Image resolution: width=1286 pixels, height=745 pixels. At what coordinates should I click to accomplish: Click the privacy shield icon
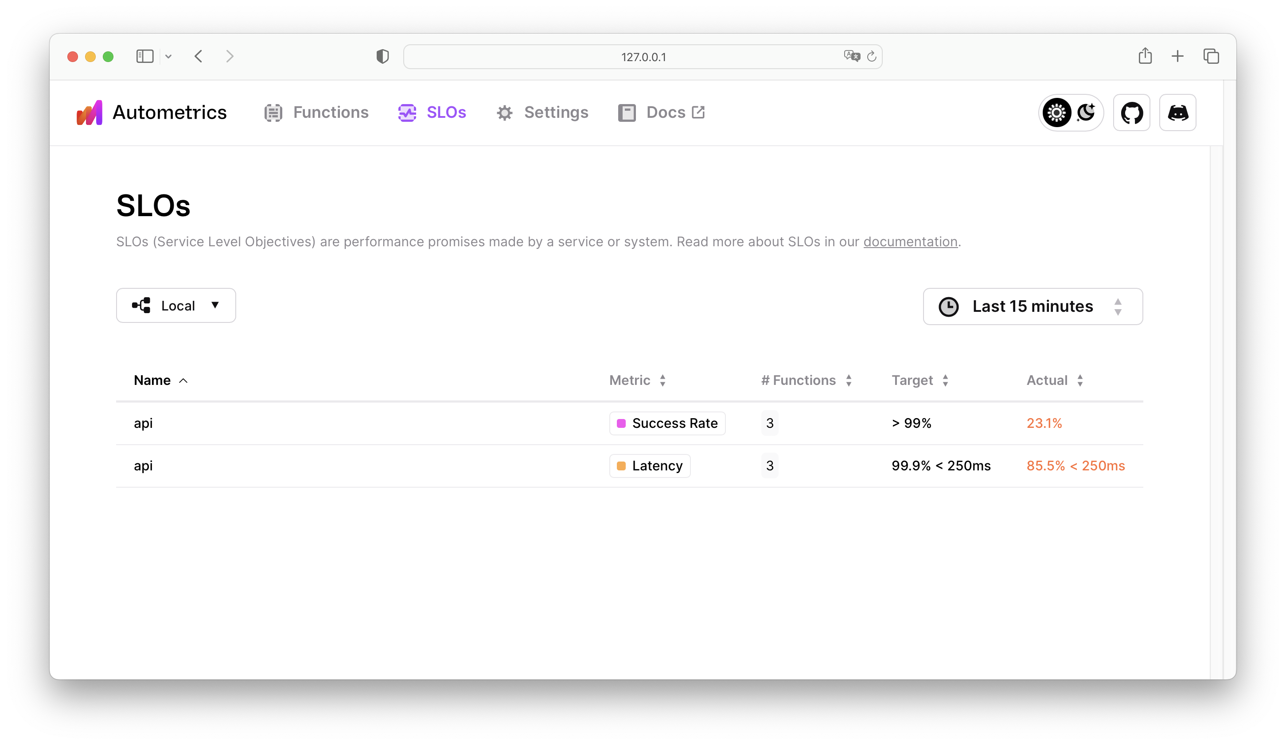(x=382, y=56)
